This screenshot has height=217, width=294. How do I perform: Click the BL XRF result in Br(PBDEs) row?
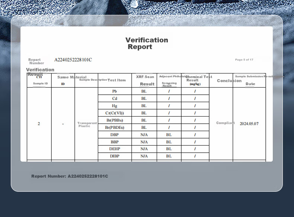(144, 127)
